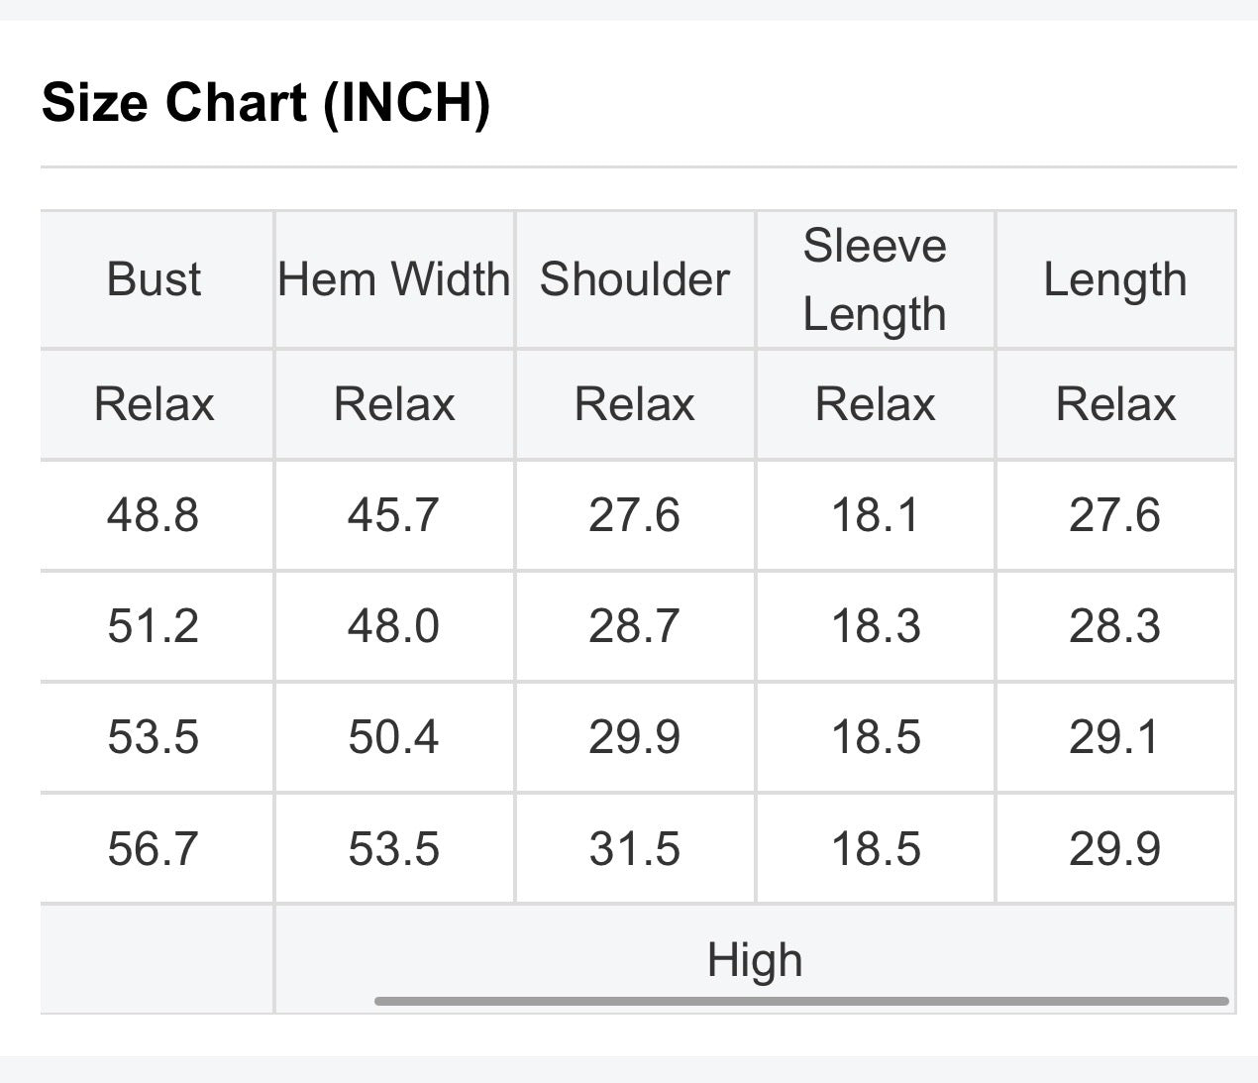This screenshot has width=1258, height=1083.
Task: Select the shoulder value 29.9
Action: pos(634,737)
